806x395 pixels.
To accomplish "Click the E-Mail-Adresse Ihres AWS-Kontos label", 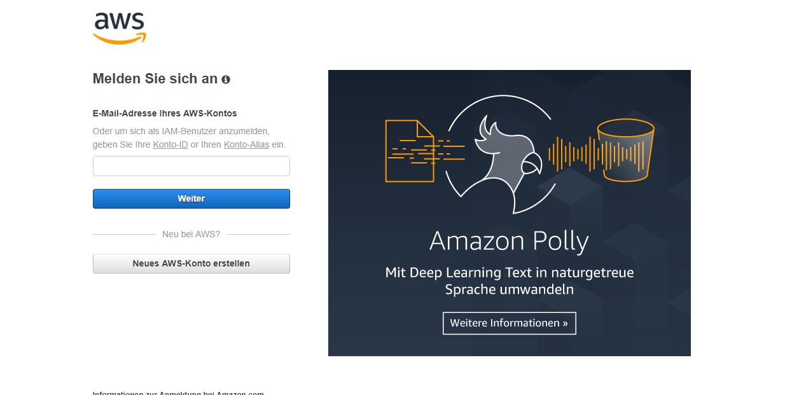I will pyautogui.click(x=165, y=113).
